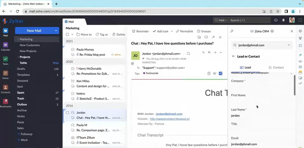304x148 pixels.
Task: Click the Snooze clock icon
Action: click(198, 31)
